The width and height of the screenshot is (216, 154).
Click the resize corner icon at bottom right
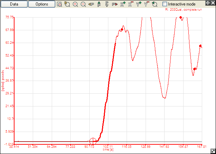pos(213,151)
